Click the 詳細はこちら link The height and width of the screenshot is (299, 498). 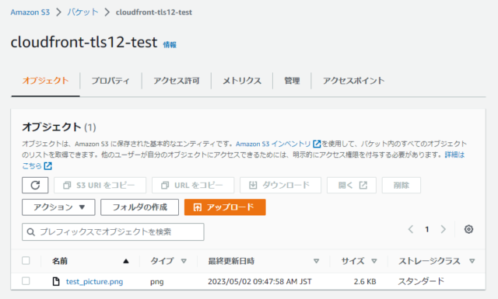pyautogui.click(x=454, y=155)
